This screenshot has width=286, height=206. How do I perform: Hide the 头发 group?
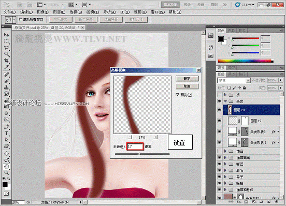220,101
